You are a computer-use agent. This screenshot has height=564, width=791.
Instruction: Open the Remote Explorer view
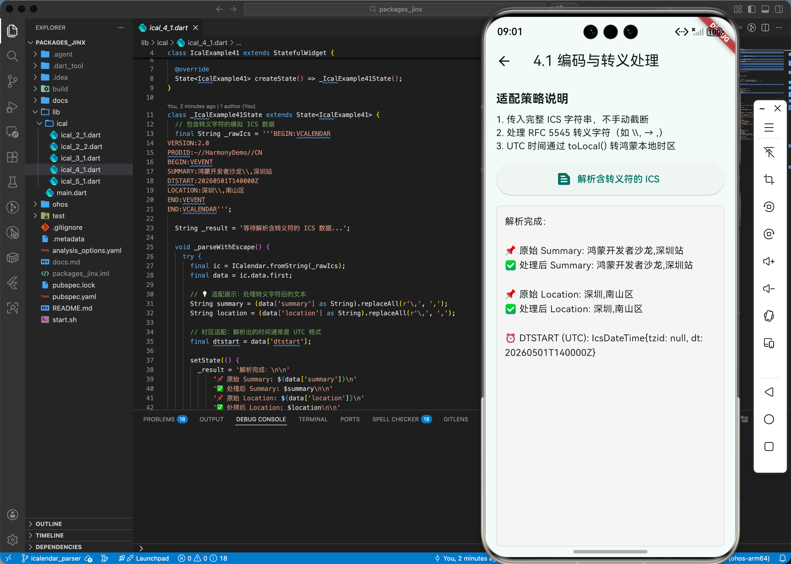point(13,132)
